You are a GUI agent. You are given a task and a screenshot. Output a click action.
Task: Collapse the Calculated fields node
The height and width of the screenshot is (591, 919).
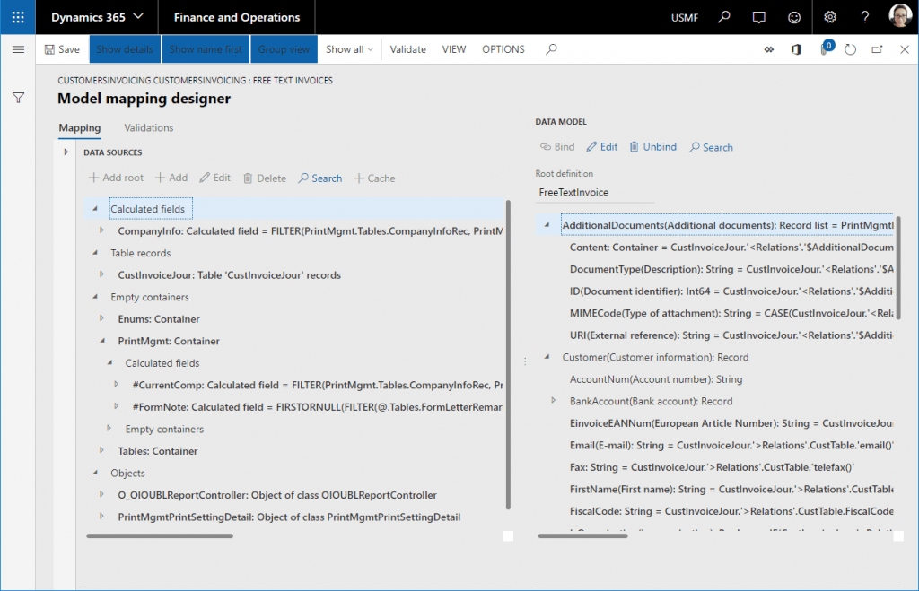pyautogui.click(x=94, y=208)
